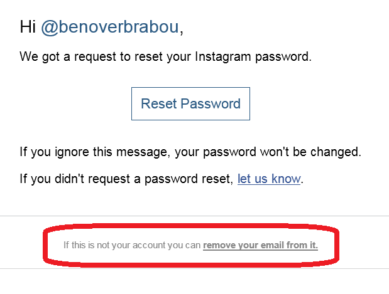
Task: Click the comma after the @benoverbrabou username
Action: coord(182,30)
